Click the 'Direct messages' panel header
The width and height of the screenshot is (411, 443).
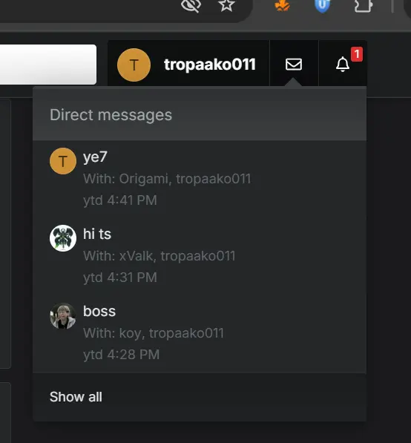point(200,115)
